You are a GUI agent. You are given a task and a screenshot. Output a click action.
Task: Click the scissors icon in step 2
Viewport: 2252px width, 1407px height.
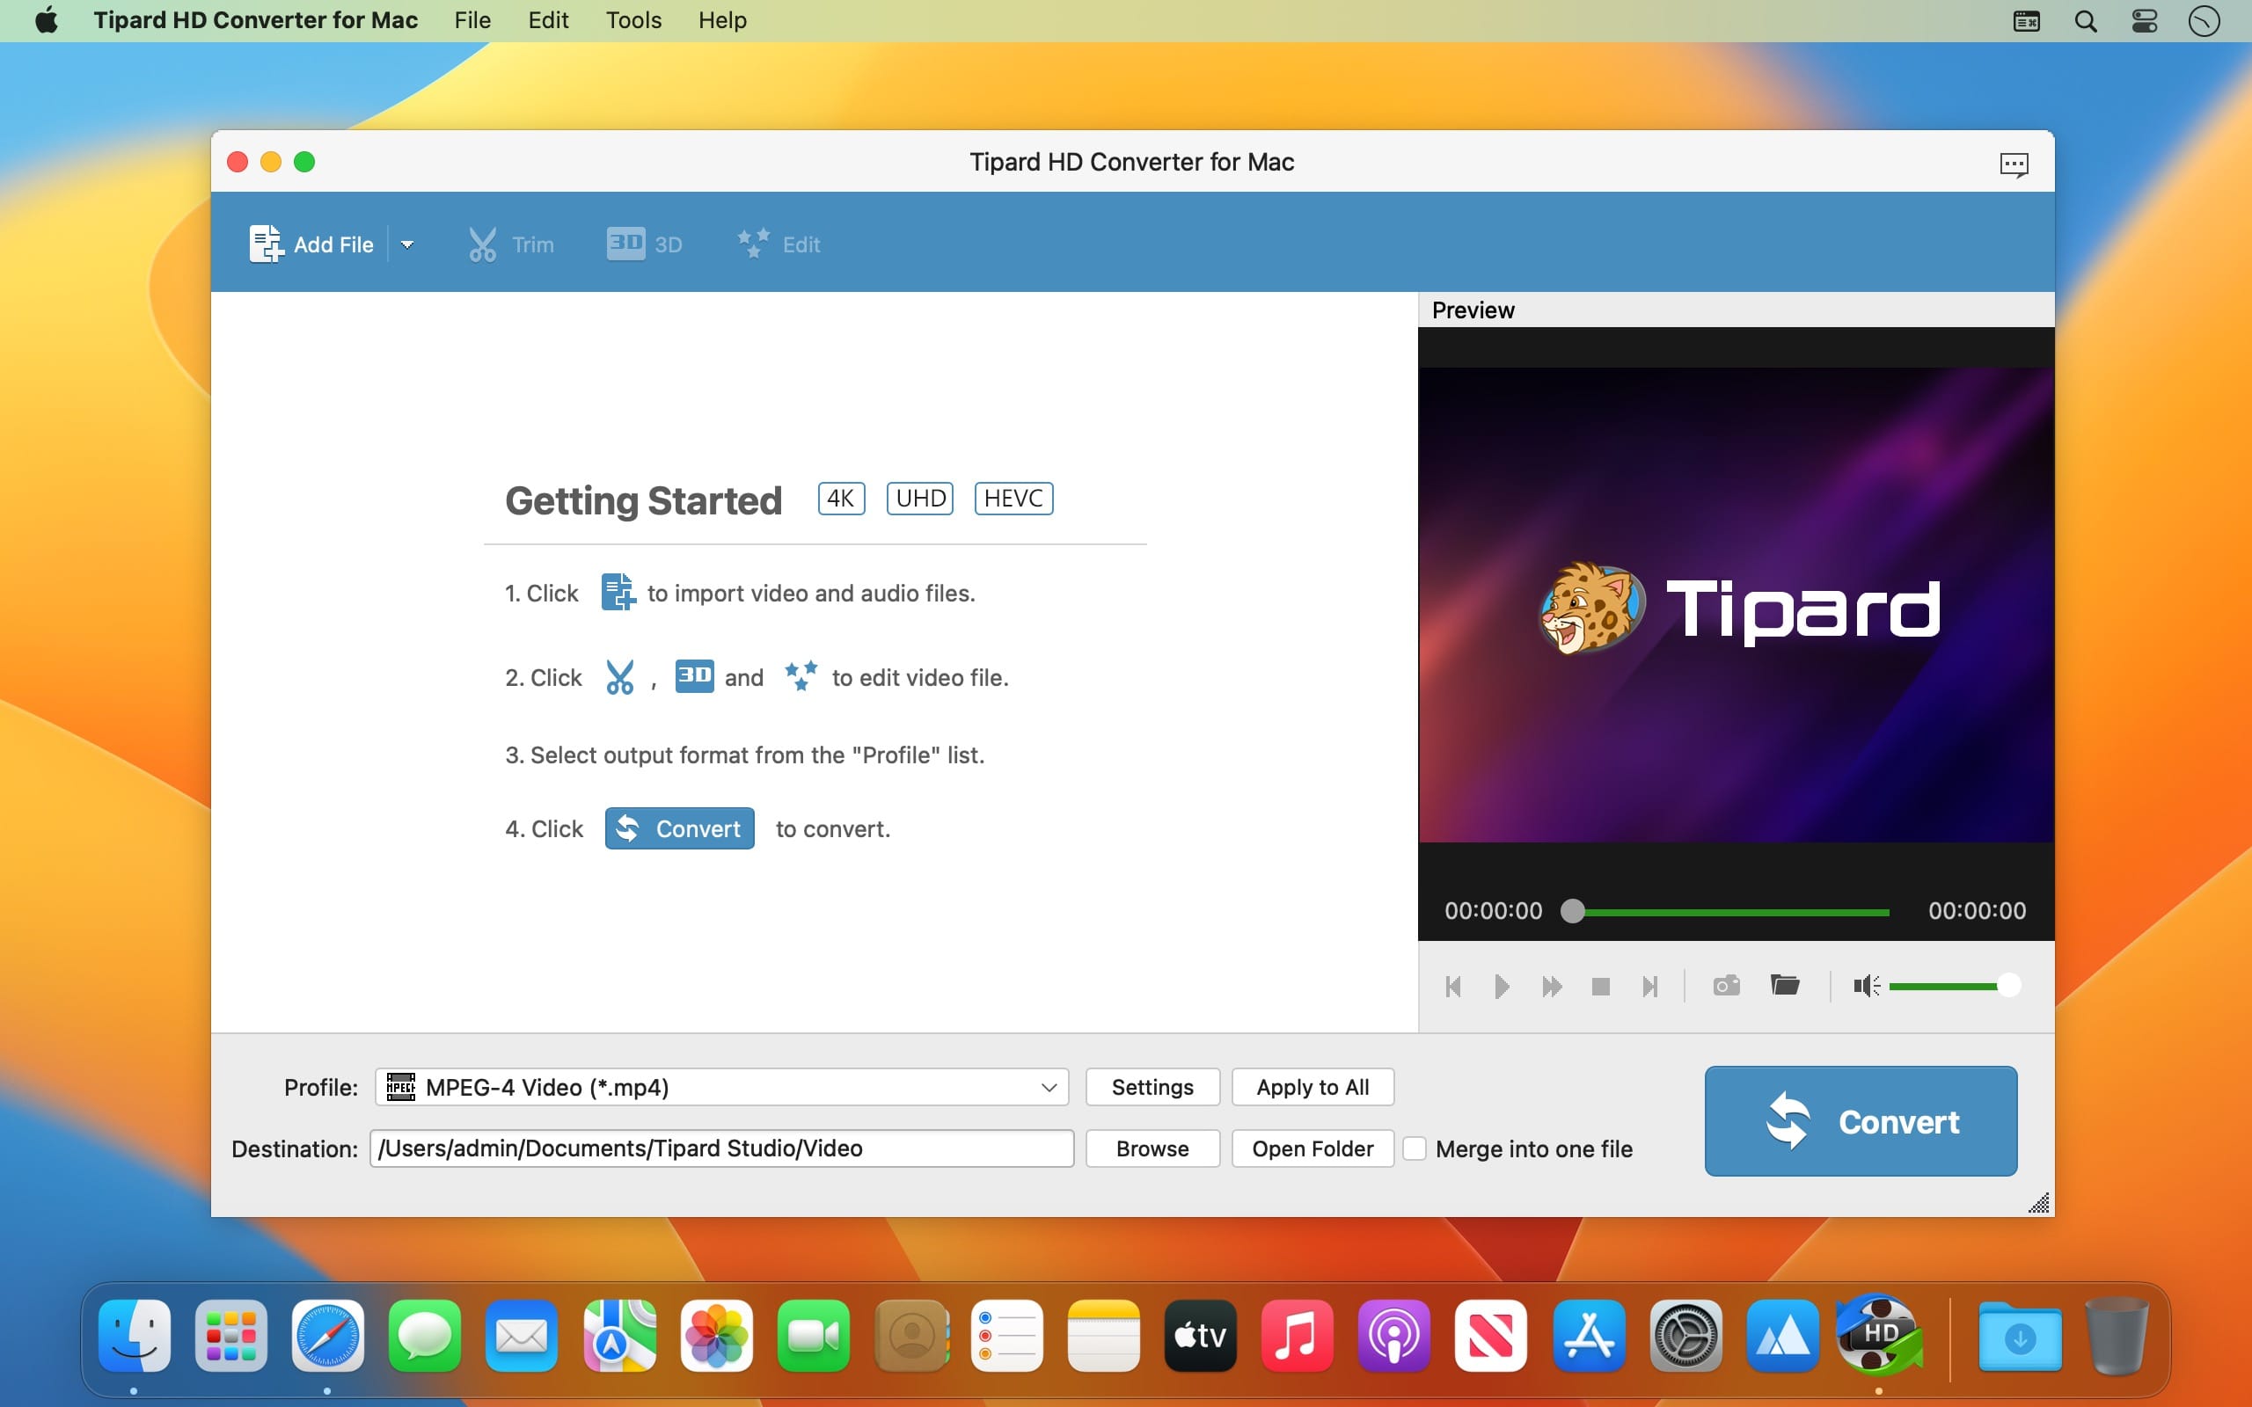pyautogui.click(x=620, y=676)
